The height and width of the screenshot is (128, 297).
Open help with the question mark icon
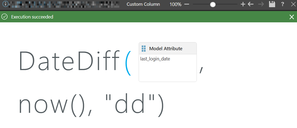pyautogui.click(x=283, y=4)
